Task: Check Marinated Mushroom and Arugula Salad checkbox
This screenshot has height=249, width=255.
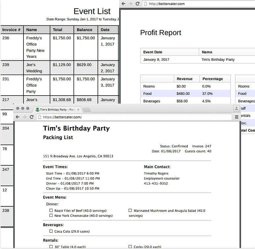Action: tap(130, 210)
